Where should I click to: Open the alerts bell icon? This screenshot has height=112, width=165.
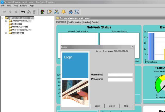[63, 12]
